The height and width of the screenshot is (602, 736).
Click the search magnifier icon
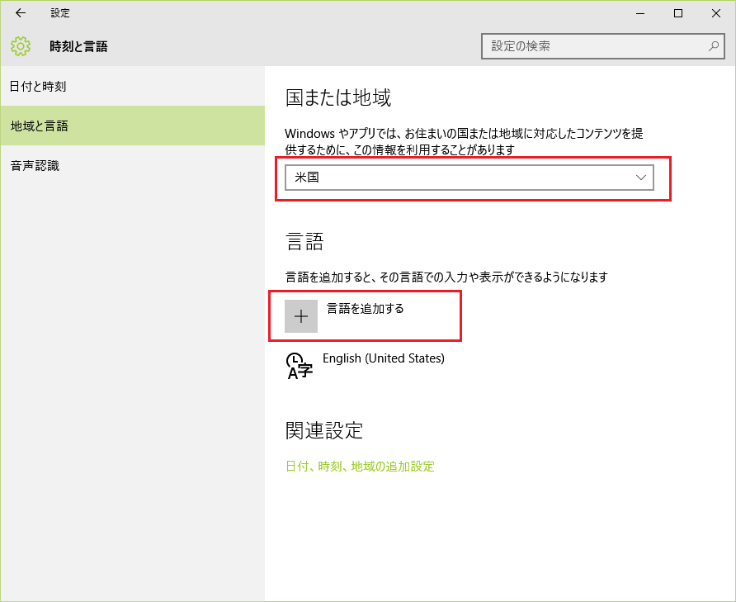click(x=714, y=46)
